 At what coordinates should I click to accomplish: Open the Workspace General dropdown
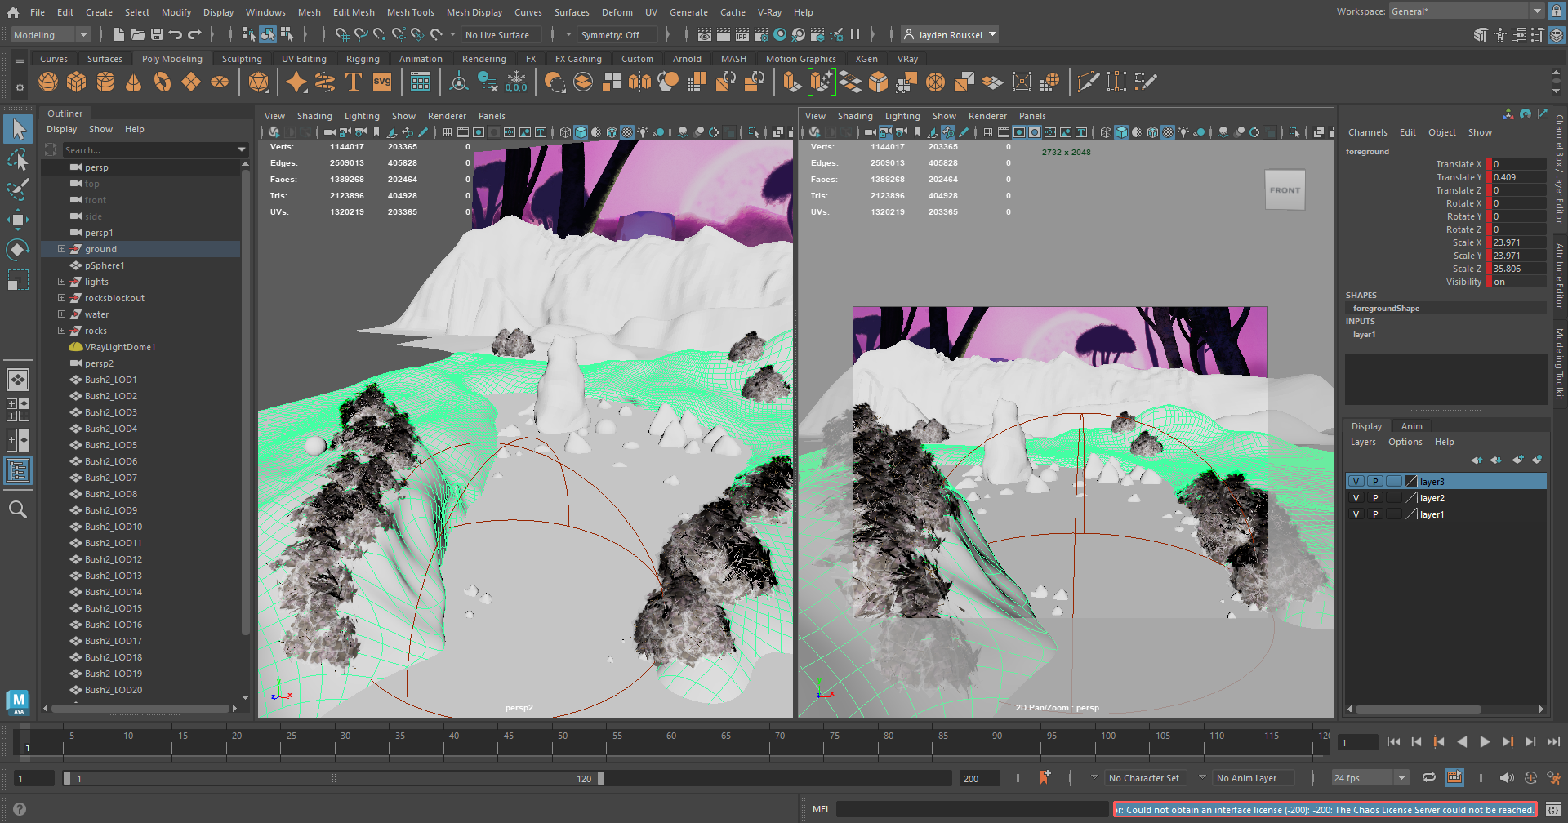click(x=1466, y=11)
